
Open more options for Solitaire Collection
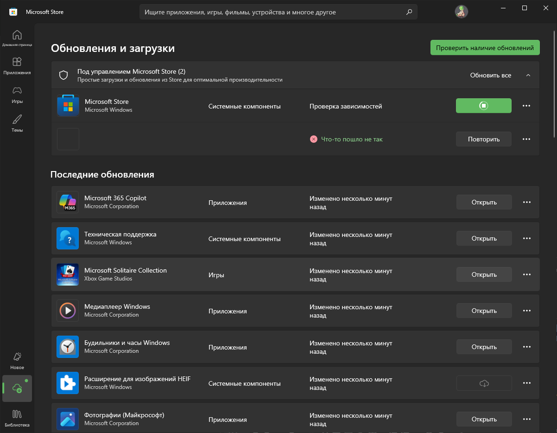click(527, 274)
